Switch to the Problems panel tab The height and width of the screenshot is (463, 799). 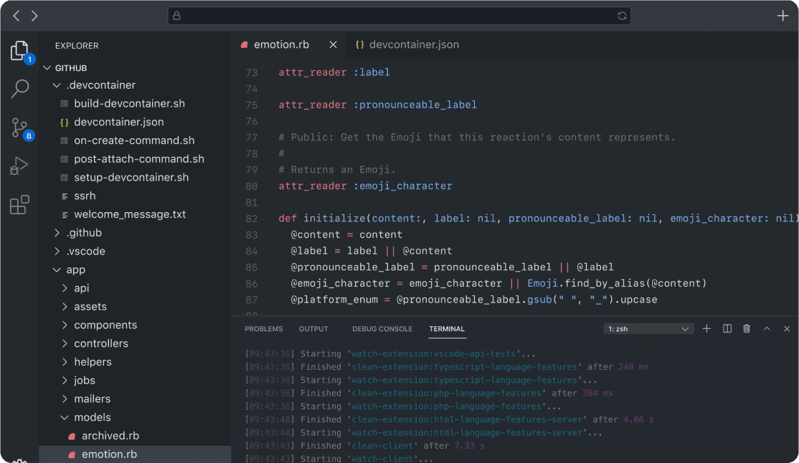[x=263, y=329]
